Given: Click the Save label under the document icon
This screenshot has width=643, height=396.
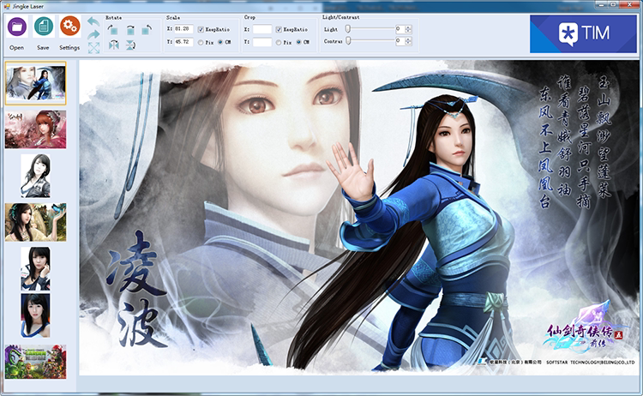Looking at the screenshot, I should coord(43,47).
